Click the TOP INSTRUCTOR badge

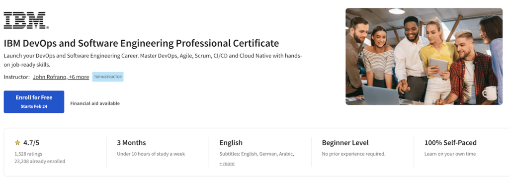tap(108, 77)
